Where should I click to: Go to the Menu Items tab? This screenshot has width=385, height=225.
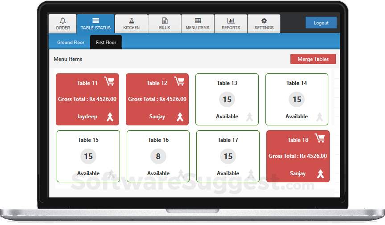[x=198, y=24]
